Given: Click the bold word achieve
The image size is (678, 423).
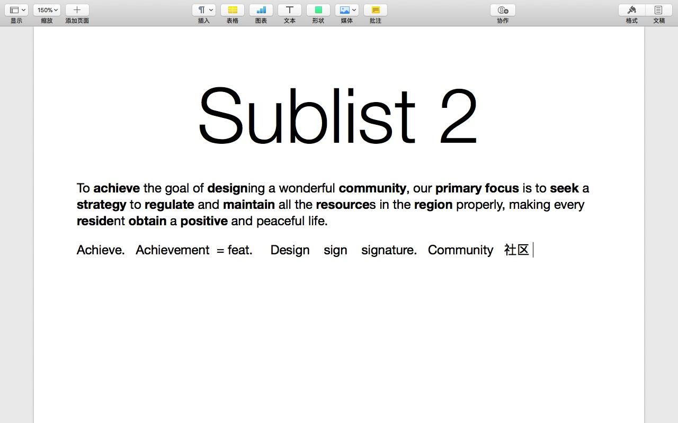Looking at the screenshot, I should [117, 188].
